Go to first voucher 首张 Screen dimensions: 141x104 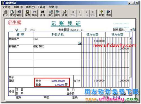(73, 13)
